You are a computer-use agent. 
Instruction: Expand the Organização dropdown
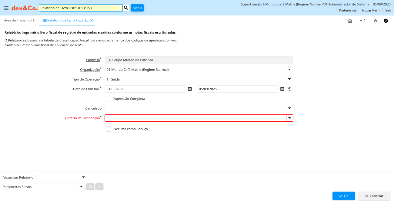[x=289, y=70]
